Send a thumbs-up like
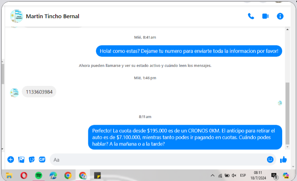The image size is (297, 181). tap(283, 160)
